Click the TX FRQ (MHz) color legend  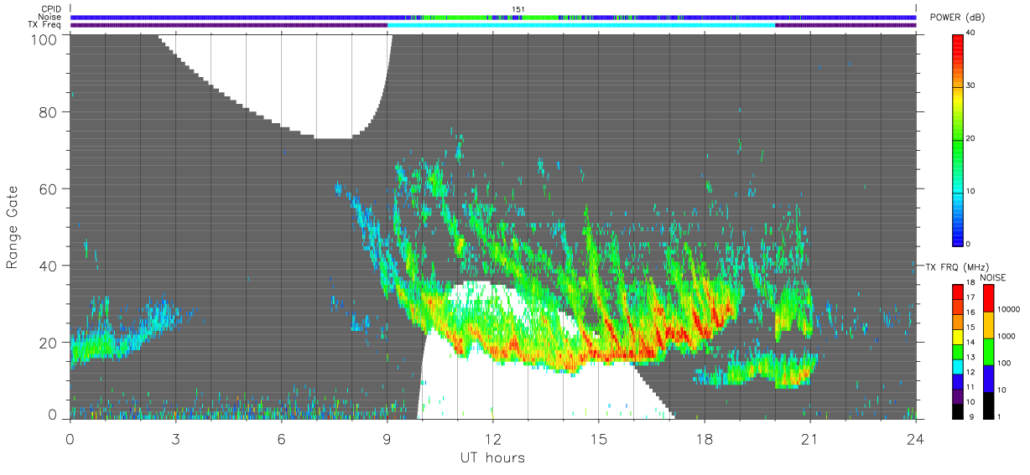pos(958,351)
